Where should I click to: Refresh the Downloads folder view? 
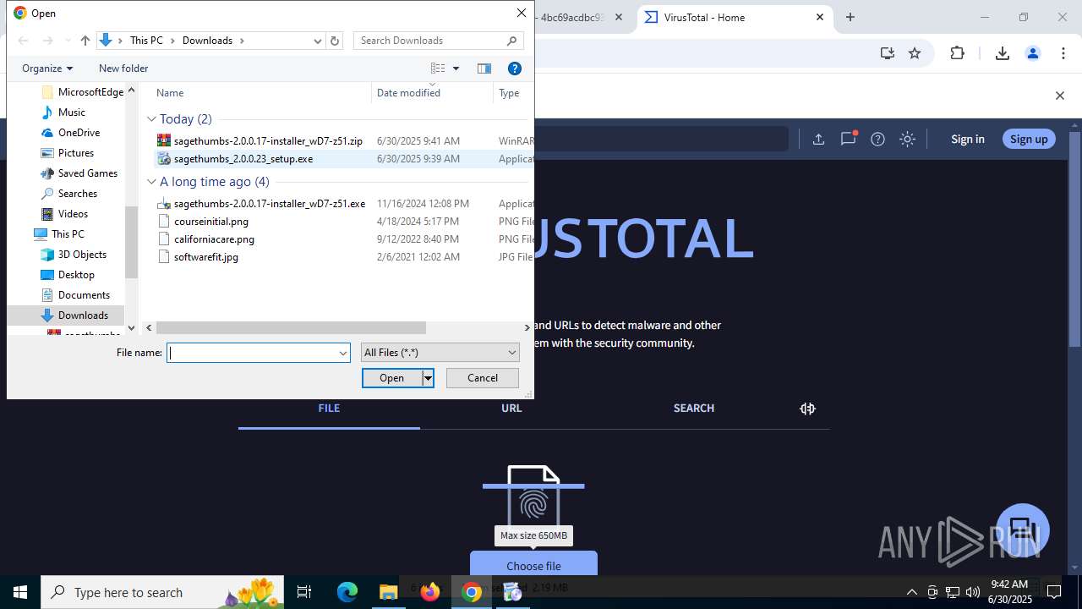335,41
